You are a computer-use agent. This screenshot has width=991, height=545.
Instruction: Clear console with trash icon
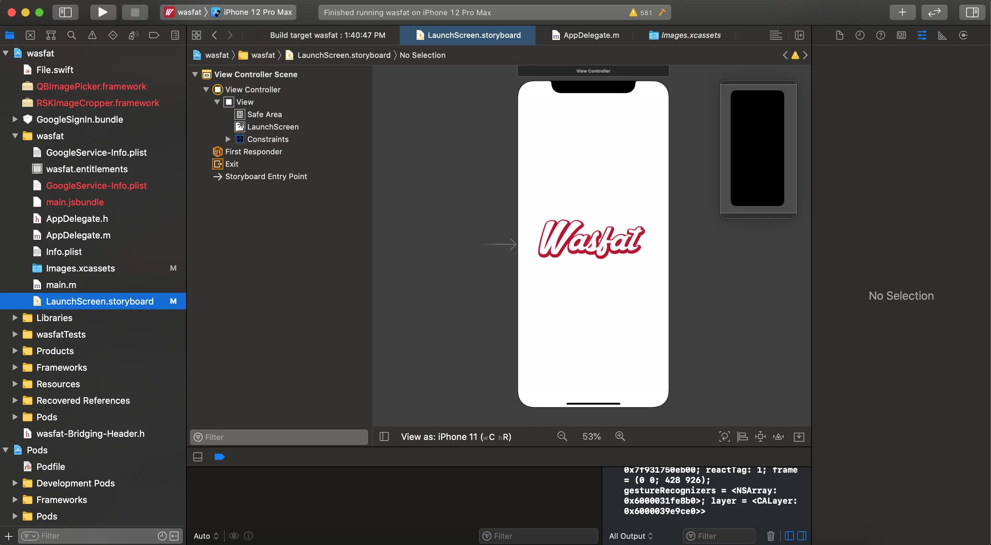pyautogui.click(x=770, y=536)
